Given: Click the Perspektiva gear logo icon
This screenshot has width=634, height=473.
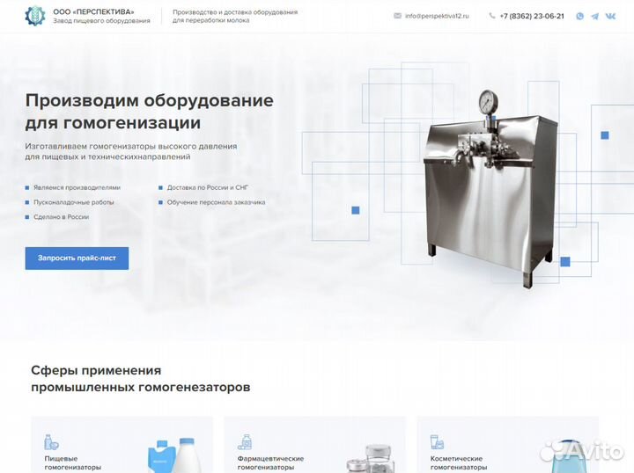Looking at the screenshot, I should (35, 16).
